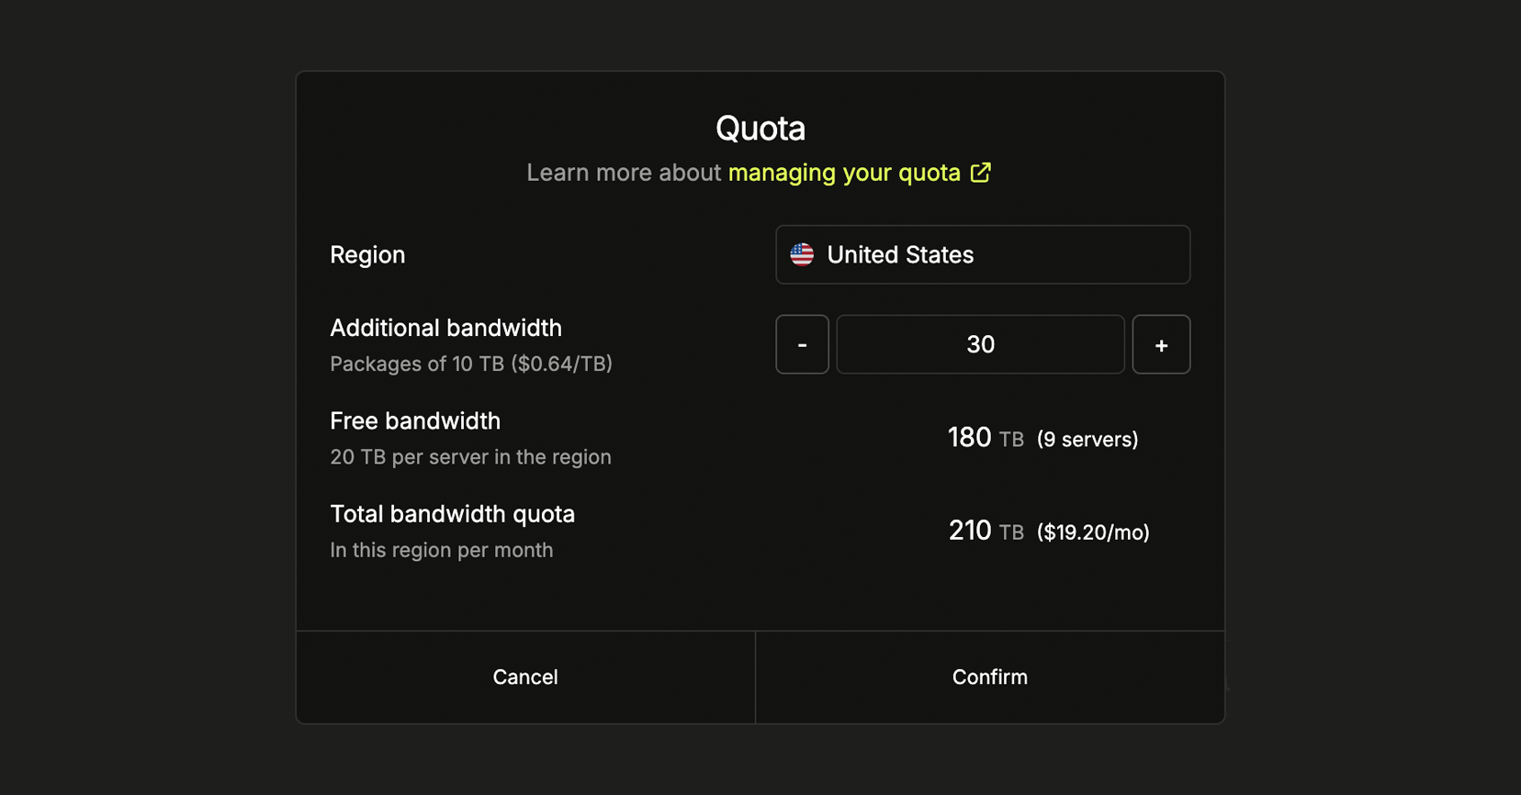Click the external link icon beside managing your quota
This screenshot has width=1521, height=795.
pyautogui.click(x=981, y=173)
